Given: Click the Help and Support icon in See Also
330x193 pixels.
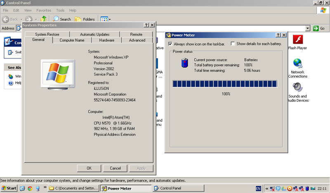Looking at the screenshot, I should click(11, 83).
